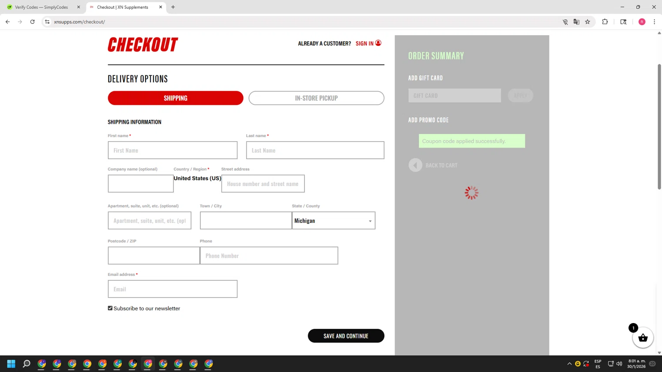Click the browser address bar URL
Viewport: 662px width, 372px height.
point(79,22)
